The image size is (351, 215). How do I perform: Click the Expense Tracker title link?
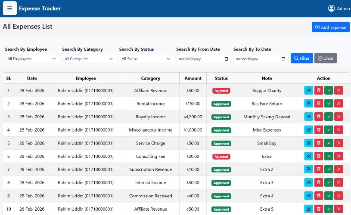click(40, 9)
